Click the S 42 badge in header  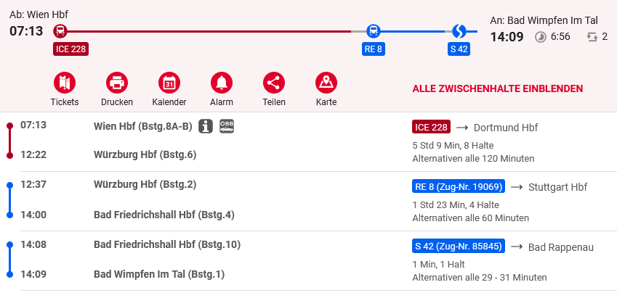click(x=459, y=49)
